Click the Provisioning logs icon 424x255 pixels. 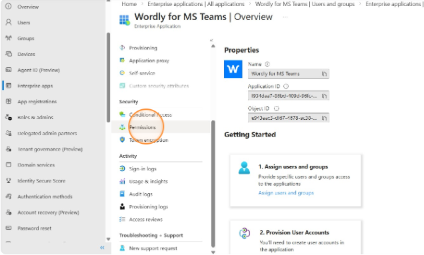[122, 206]
